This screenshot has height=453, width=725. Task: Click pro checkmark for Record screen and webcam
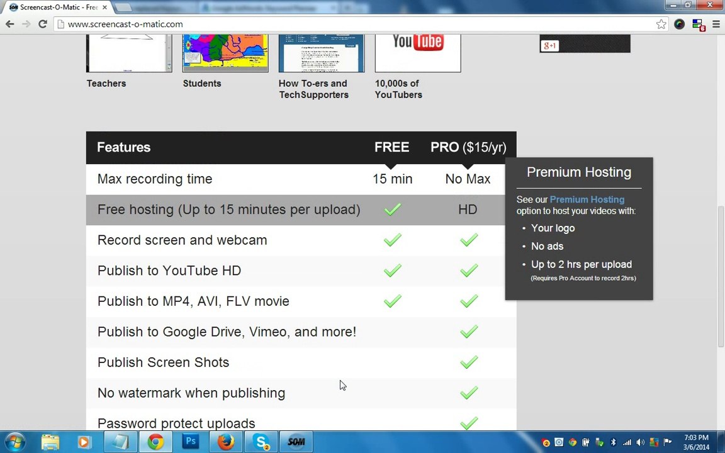click(x=468, y=240)
